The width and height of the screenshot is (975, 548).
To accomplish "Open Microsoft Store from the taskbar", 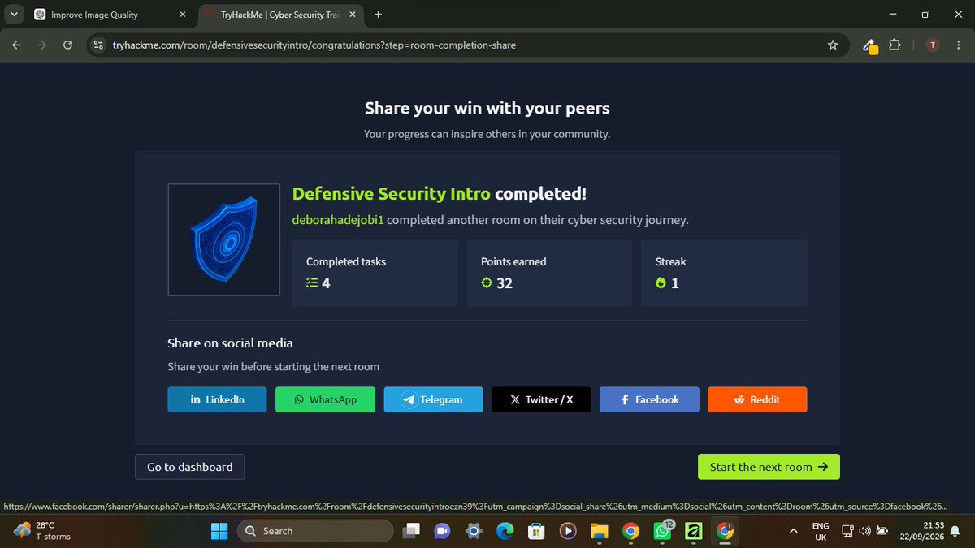I will [535, 531].
